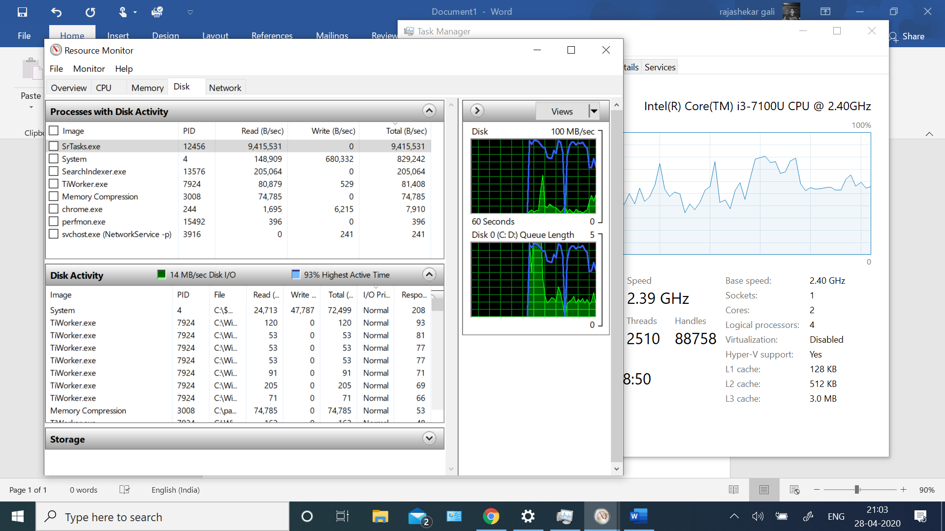
Task: Check the System process checkbox
Action: (54, 158)
